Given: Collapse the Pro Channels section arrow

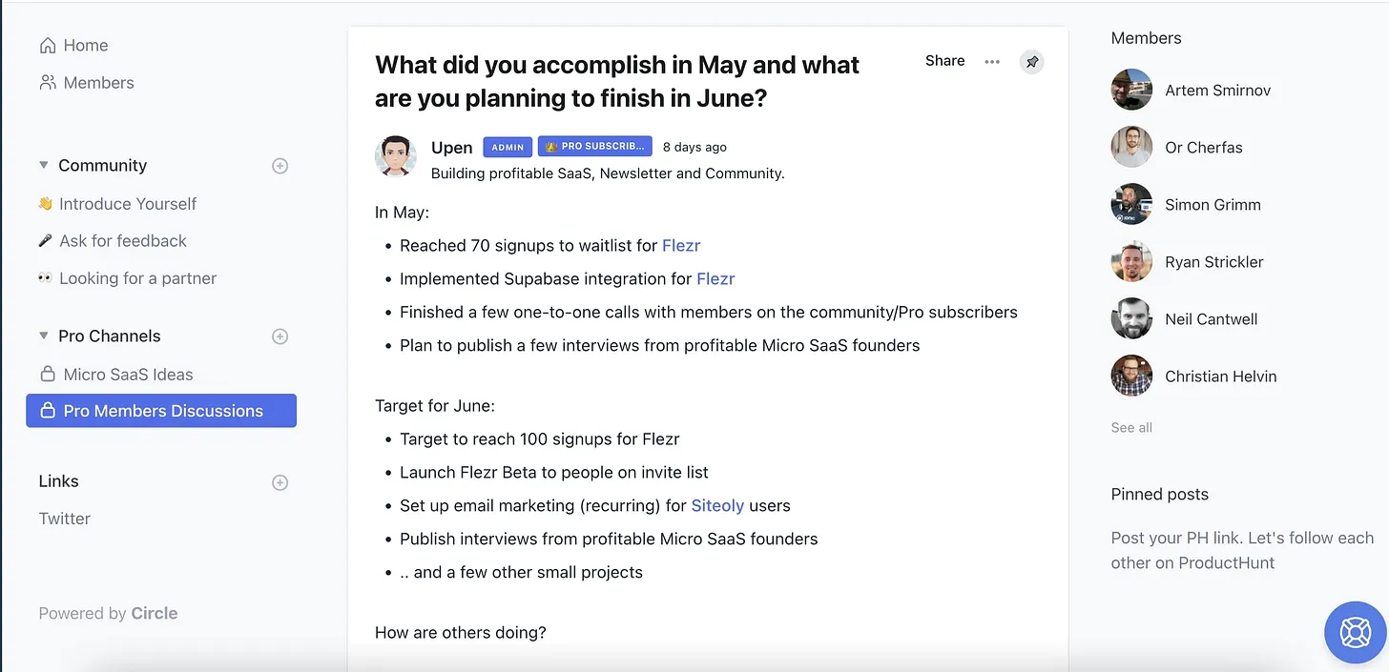Looking at the screenshot, I should pyautogui.click(x=43, y=336).
